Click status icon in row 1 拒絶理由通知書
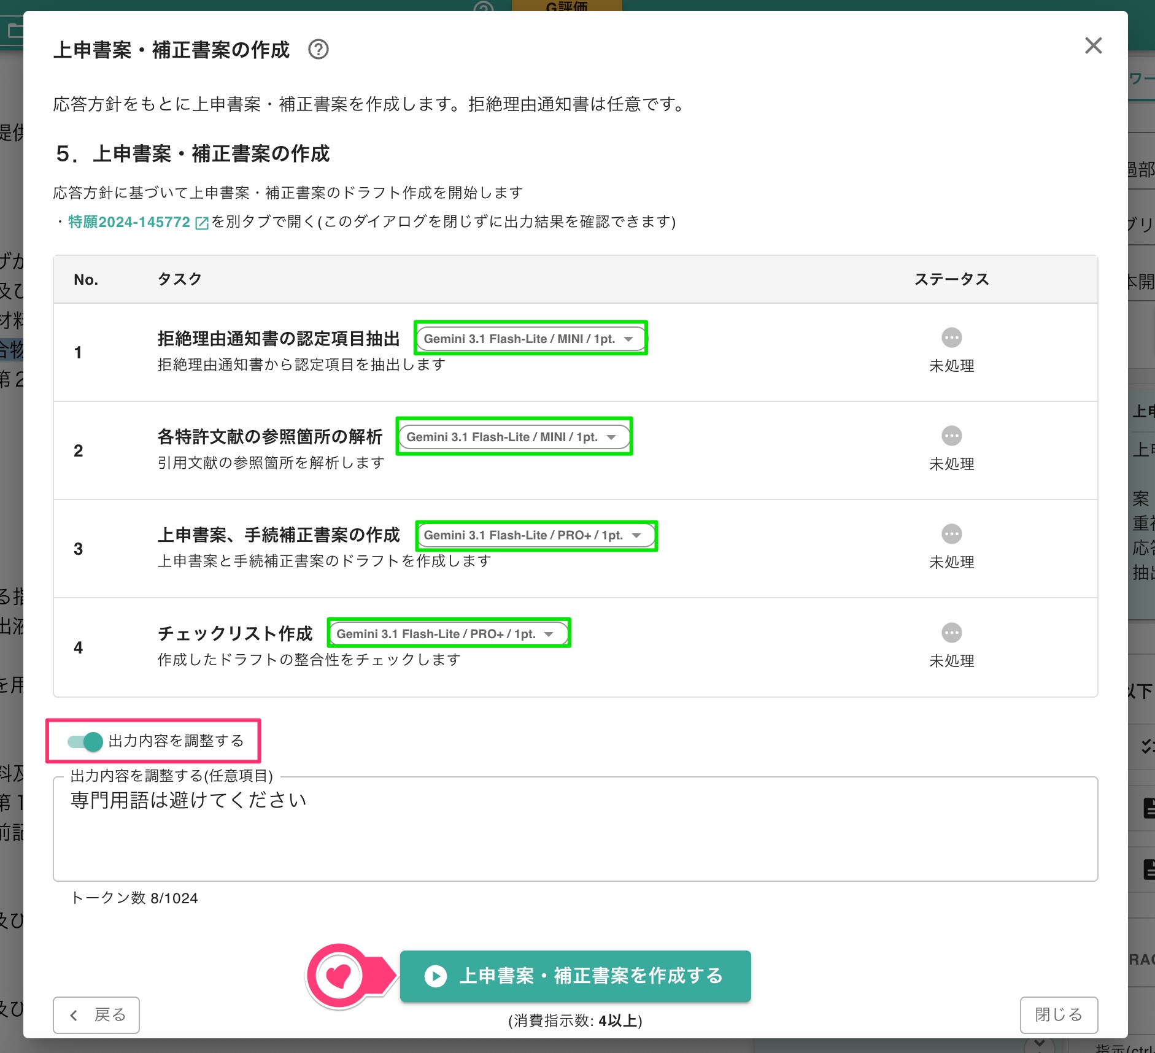Screen dimensions: 1155x1053 pos(951,337)
